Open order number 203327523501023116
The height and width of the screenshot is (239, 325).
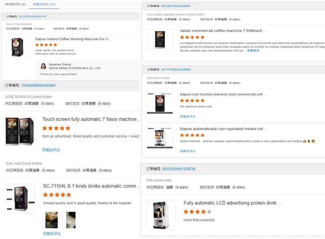coord(32,17)
